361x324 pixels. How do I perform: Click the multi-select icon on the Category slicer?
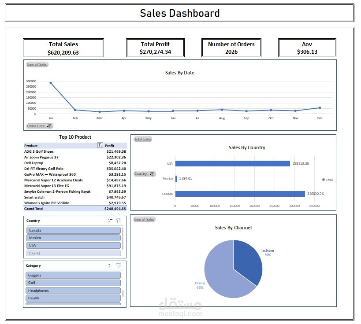tap(110, 265)
